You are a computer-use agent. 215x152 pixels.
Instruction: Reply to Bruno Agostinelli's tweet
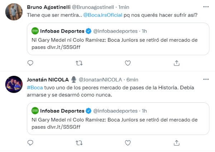pos(30,63)
